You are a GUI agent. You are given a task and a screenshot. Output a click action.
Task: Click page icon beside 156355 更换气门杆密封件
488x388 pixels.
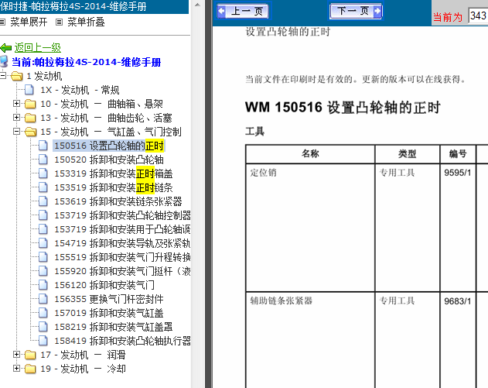(43, 299)
